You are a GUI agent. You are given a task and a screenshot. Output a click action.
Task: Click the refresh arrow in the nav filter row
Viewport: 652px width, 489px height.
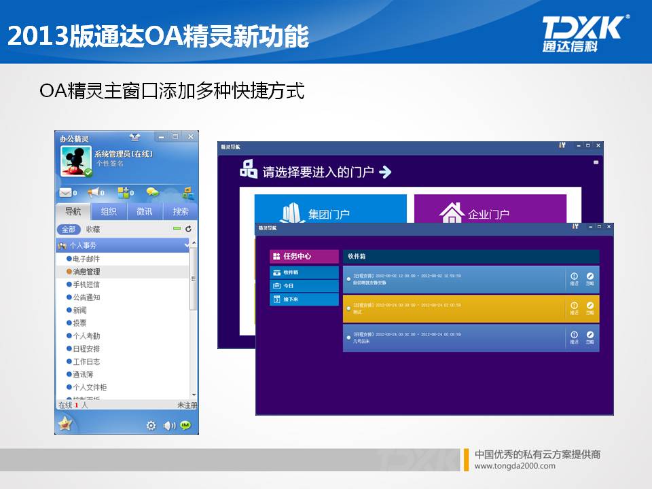188,229
